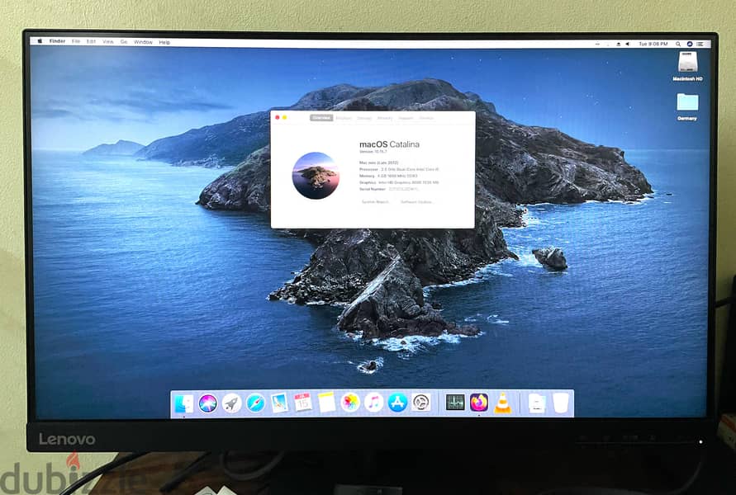Viewport: 736px width, 495px height.
Task: Switch to the Support tab
Action: click(x=406, y=118)
